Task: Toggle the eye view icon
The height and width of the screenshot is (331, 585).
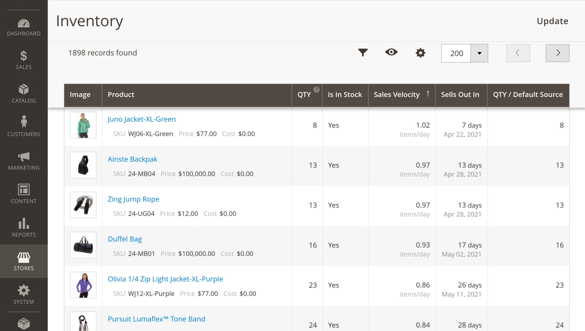Action: click(391, 52)
